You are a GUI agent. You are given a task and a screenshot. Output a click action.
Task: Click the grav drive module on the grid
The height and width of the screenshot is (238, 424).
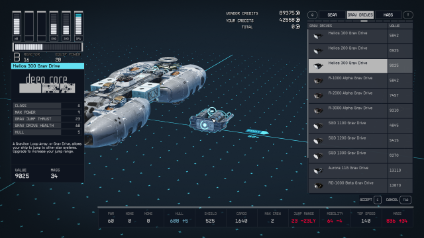pos(211,120)
